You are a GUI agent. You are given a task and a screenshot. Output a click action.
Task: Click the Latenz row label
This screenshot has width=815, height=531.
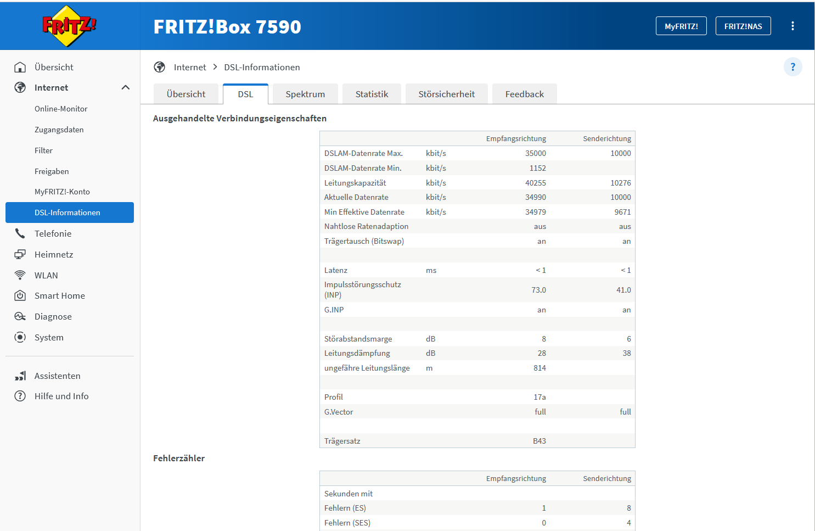tap(336, 270)
